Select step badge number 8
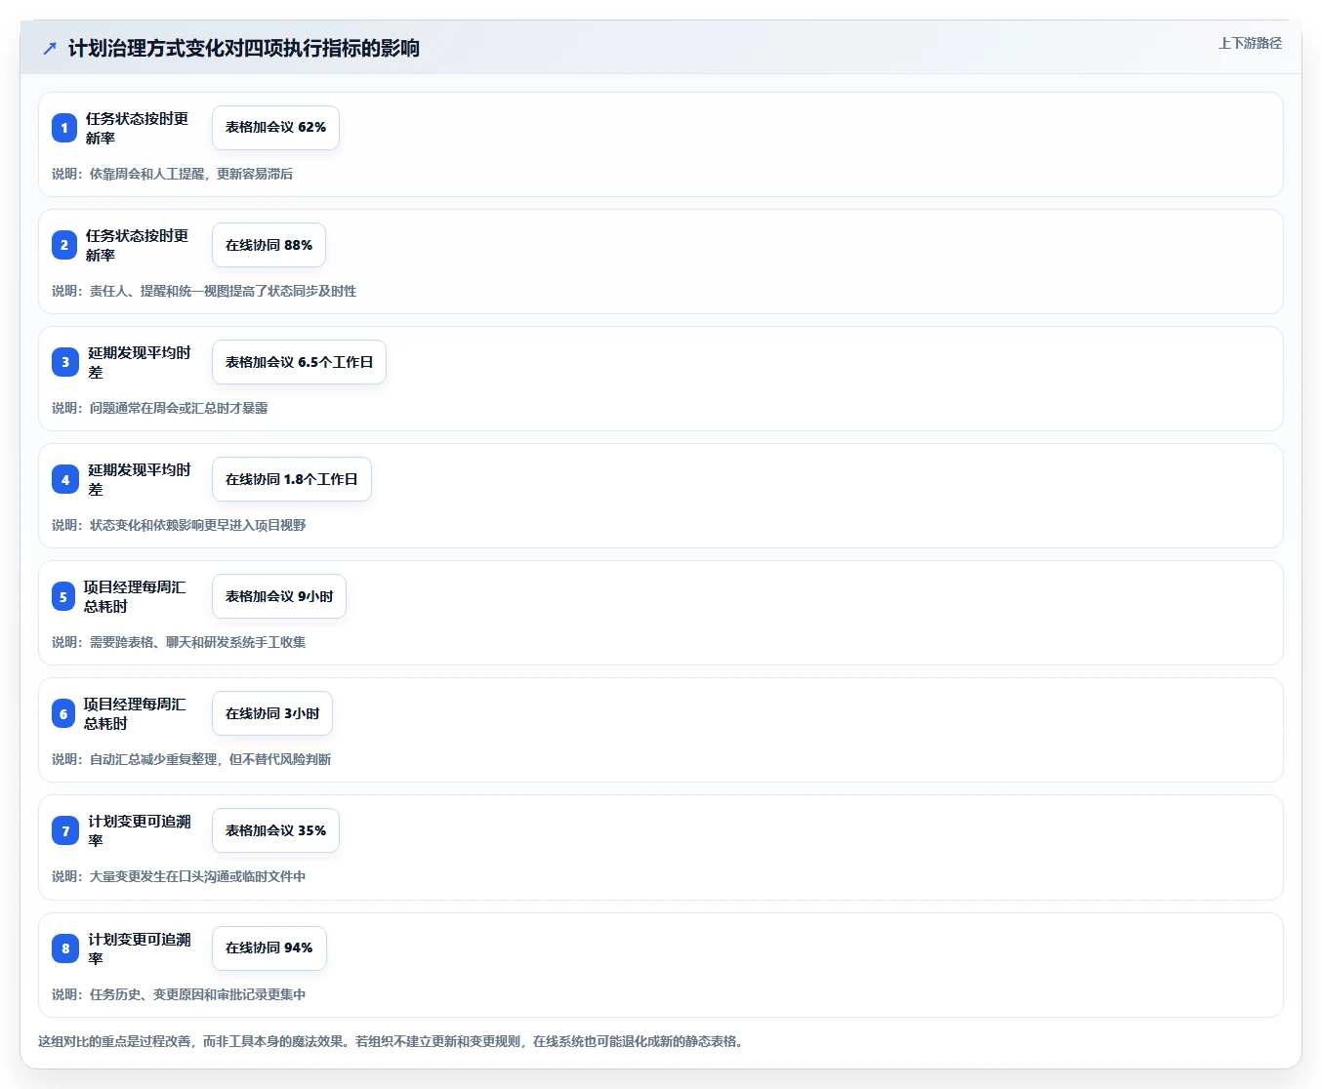The width and height of the screenshot is (1322, 1089). 65,948
